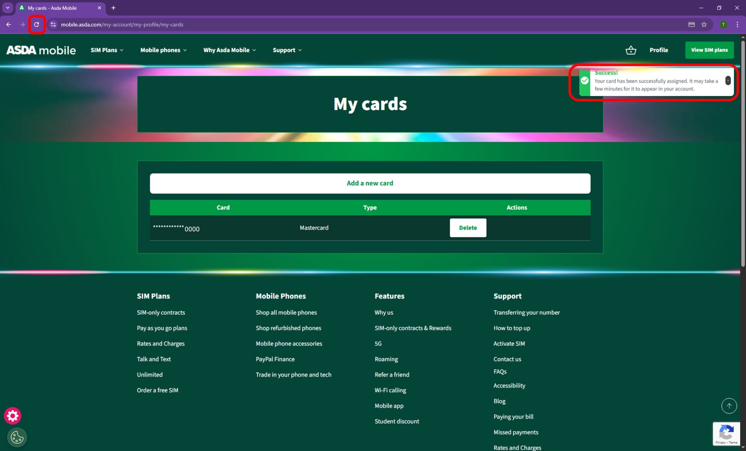Open Refer a friend link
This screenshot has height=451, width=746.
(x=392, y=375)
